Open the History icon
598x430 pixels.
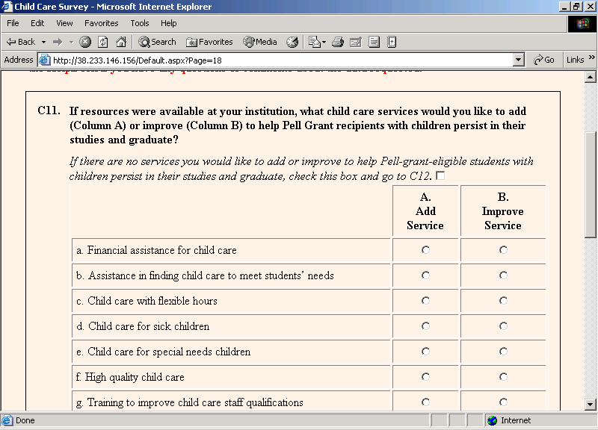coord(292,42)
